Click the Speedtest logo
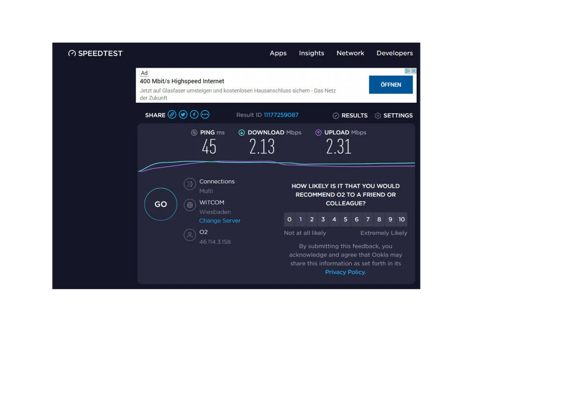575x406 pixels. pos(96,53)
